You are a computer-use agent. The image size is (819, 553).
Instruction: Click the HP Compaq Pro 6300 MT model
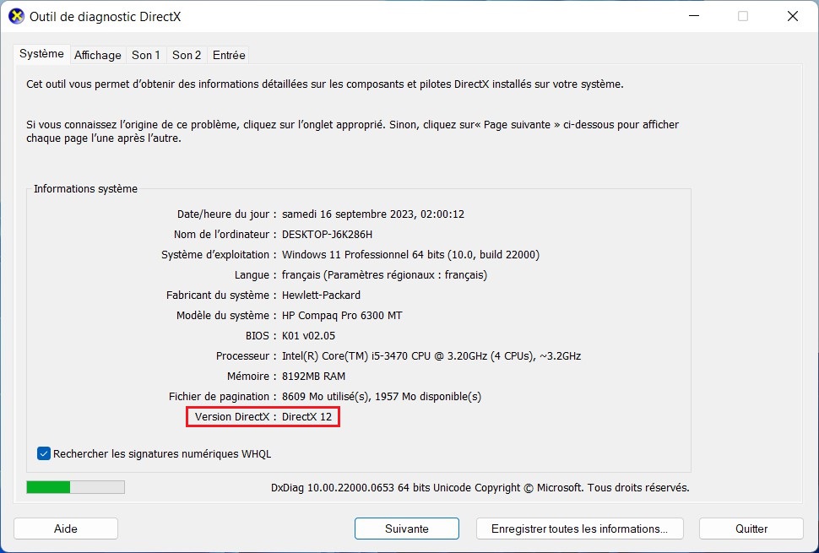[x=342, y=316]
